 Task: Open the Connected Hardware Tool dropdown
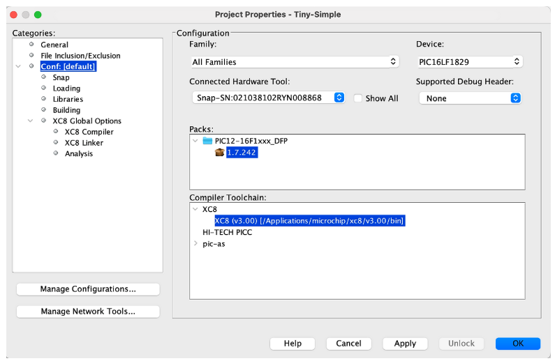click(x=268, y=98)
